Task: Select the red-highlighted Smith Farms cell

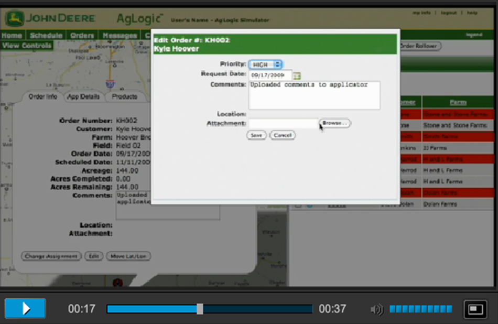Action: coord(458,137)
